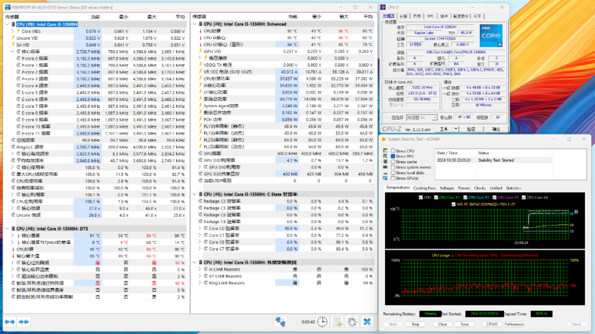The image size is (595, 334).
Task: Click the Clear button in AIDA64
Action: click(x=443, y=324)
